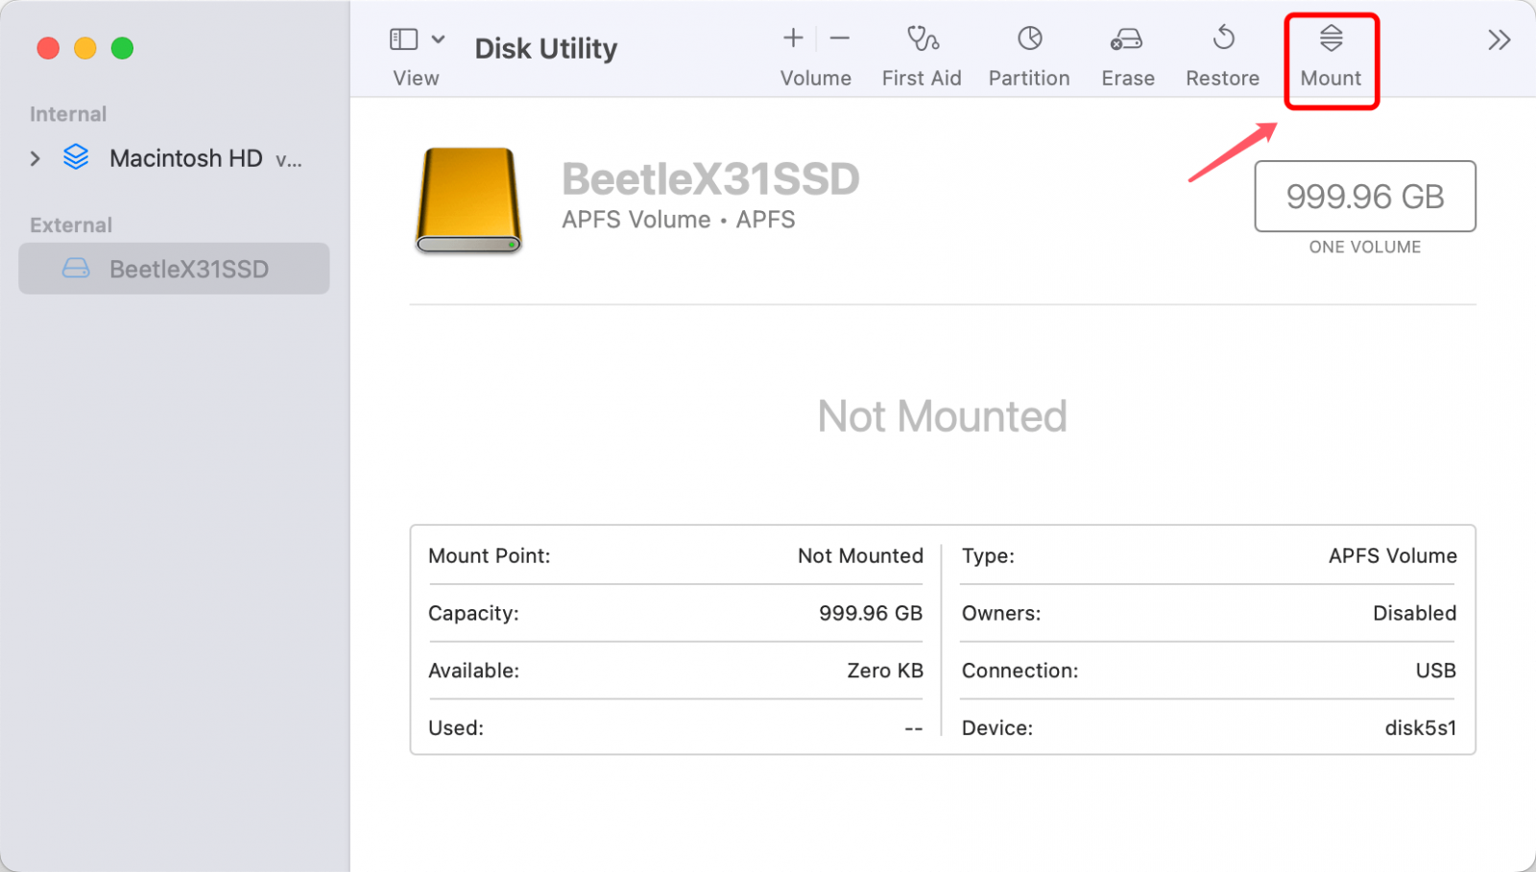Click the Device disk5s1 entry

pos(1421,727)
